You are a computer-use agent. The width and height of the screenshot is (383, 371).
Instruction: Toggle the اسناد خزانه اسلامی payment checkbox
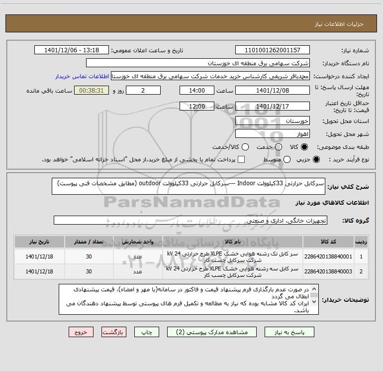pyautogui.click(x=241, y=159)
